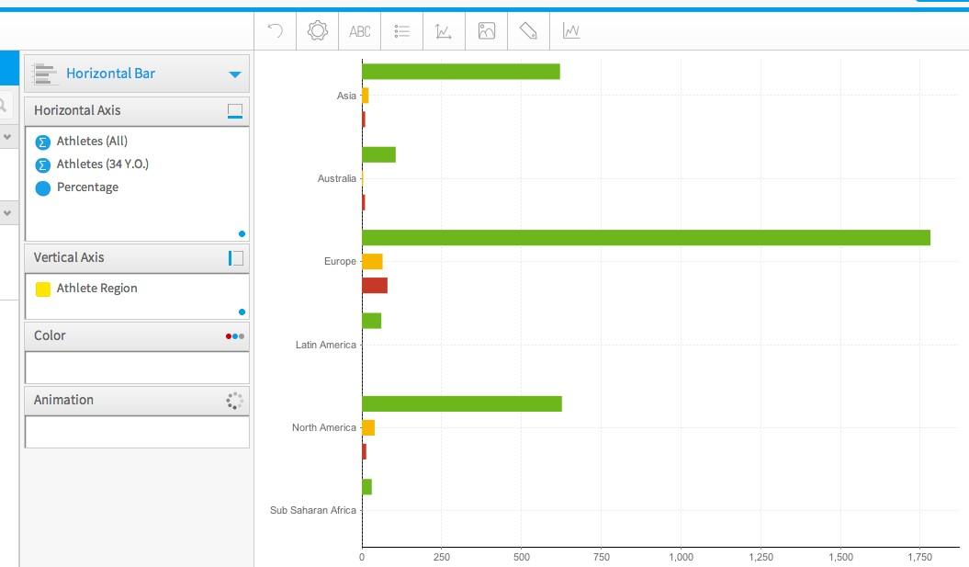Click the red Europe bar

[375, 285]
